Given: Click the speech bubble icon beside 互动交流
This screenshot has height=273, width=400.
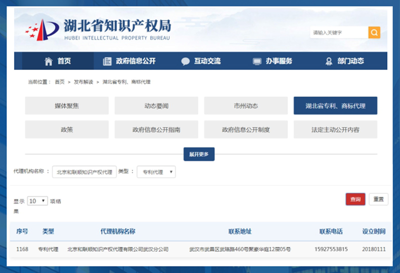Looking at the screenshot, I should 185,61.
